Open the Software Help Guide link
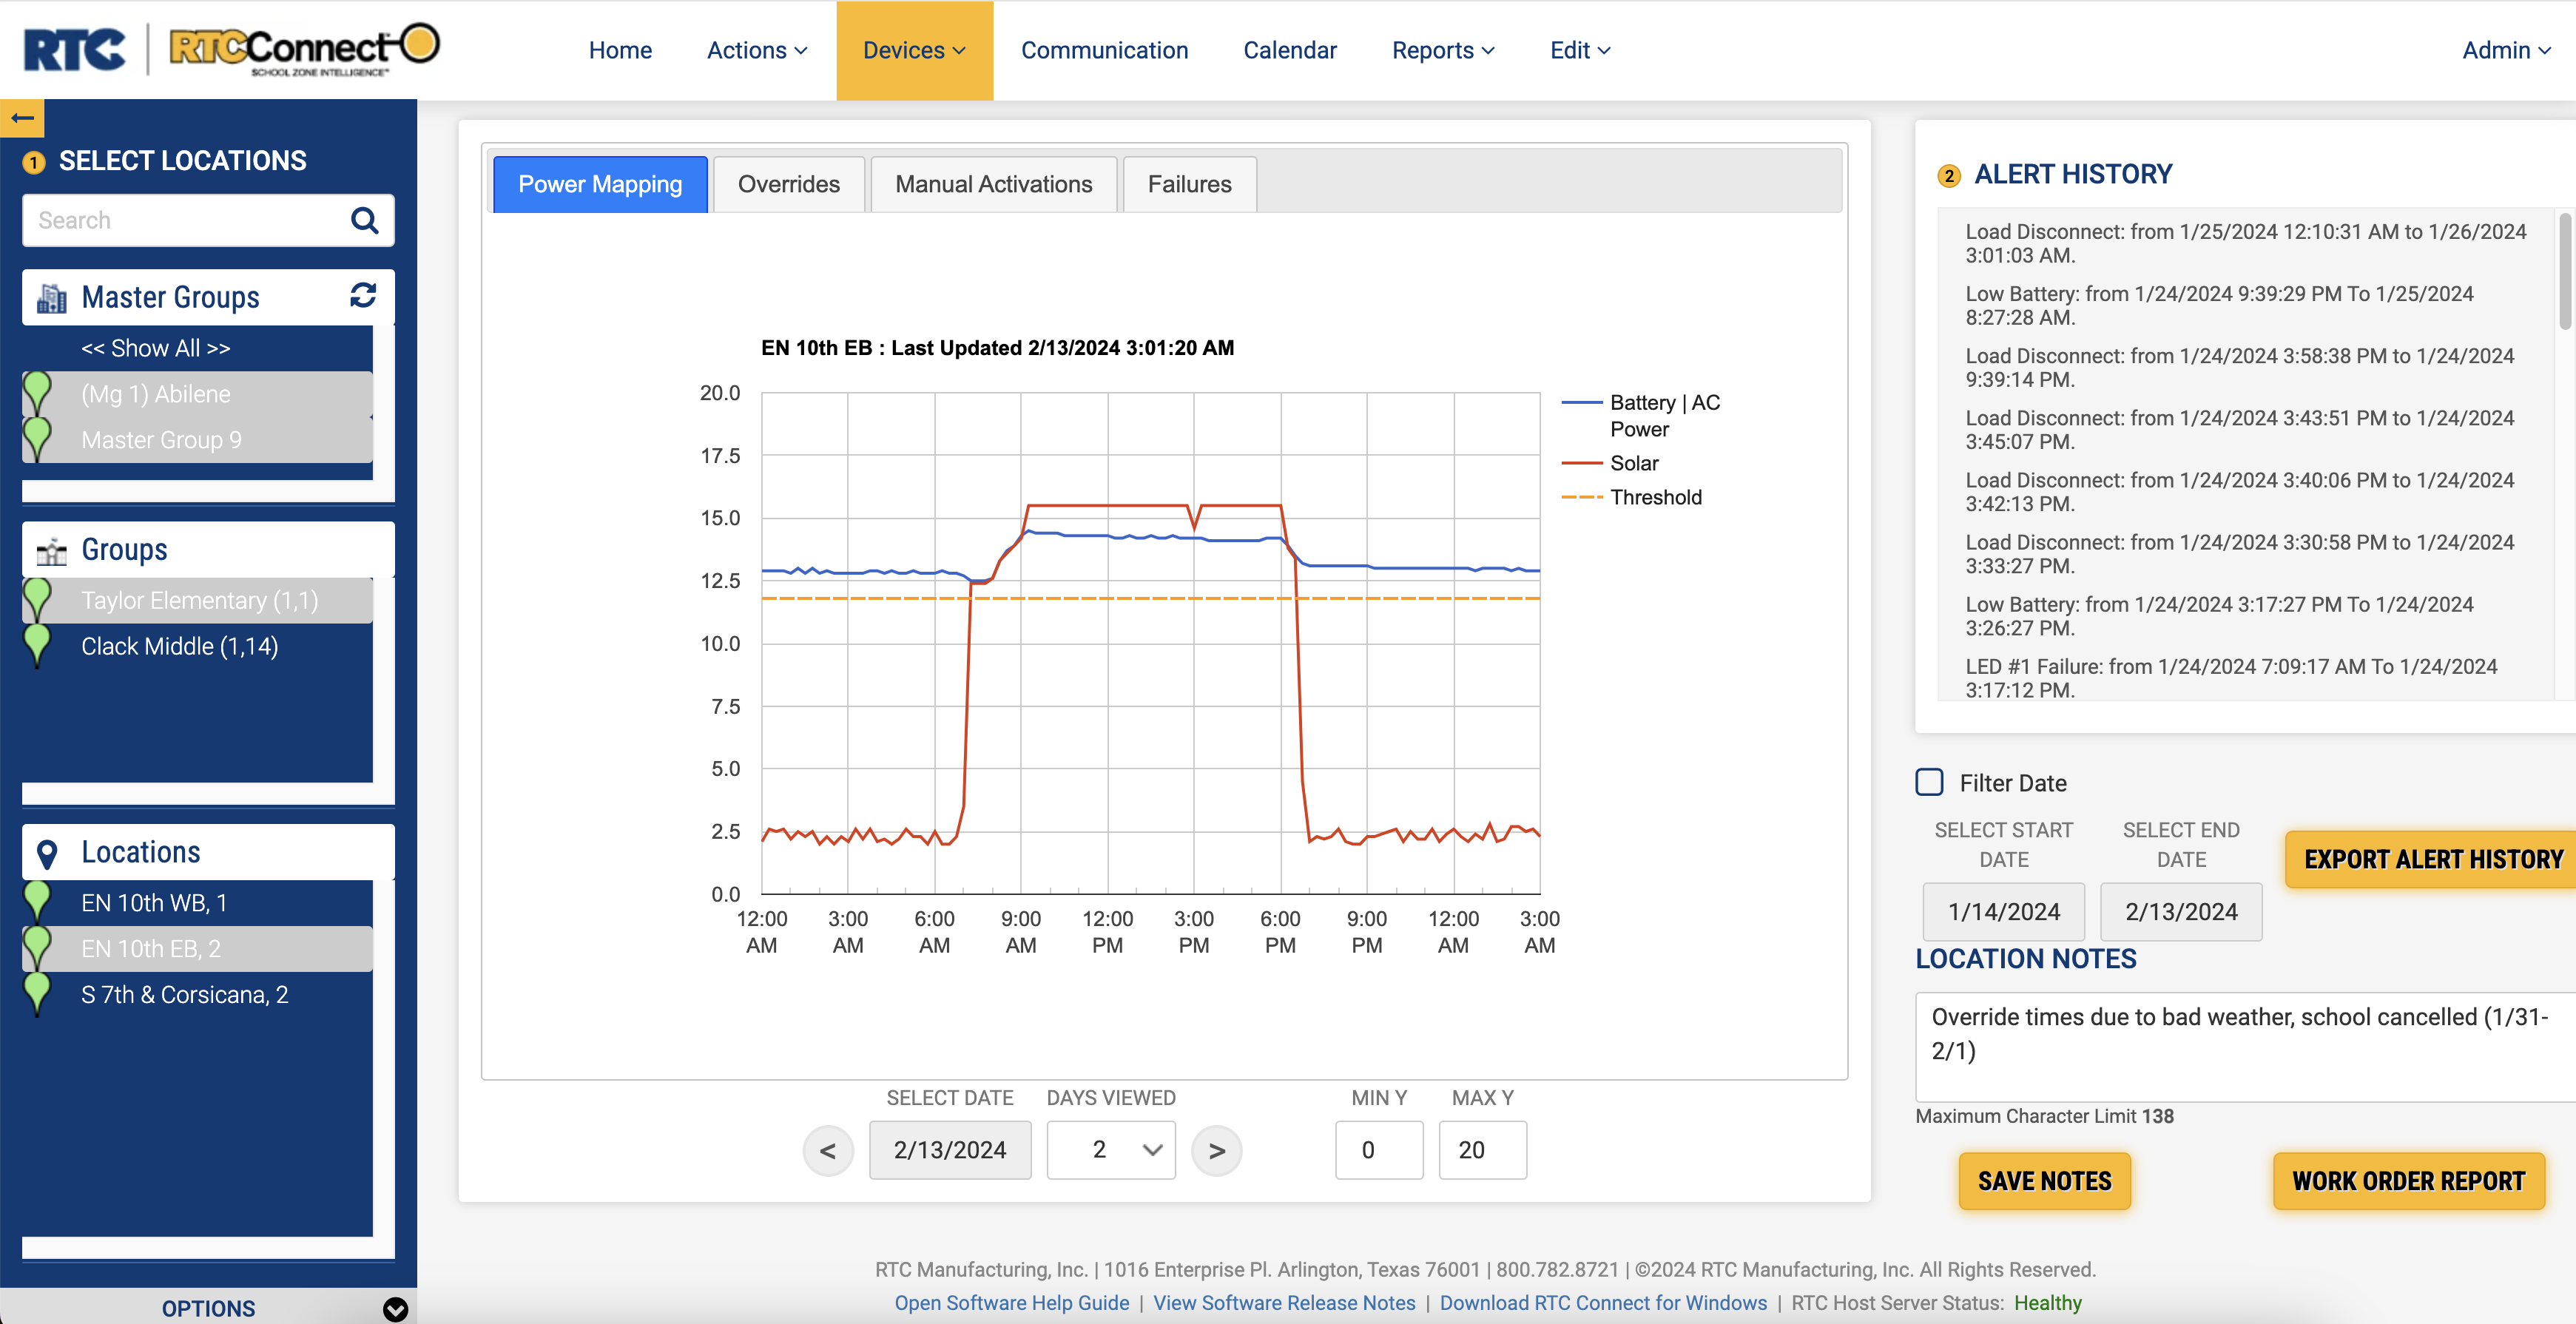Viewport: 2576px width, 1324px height. click(x=1011, y=1302)
